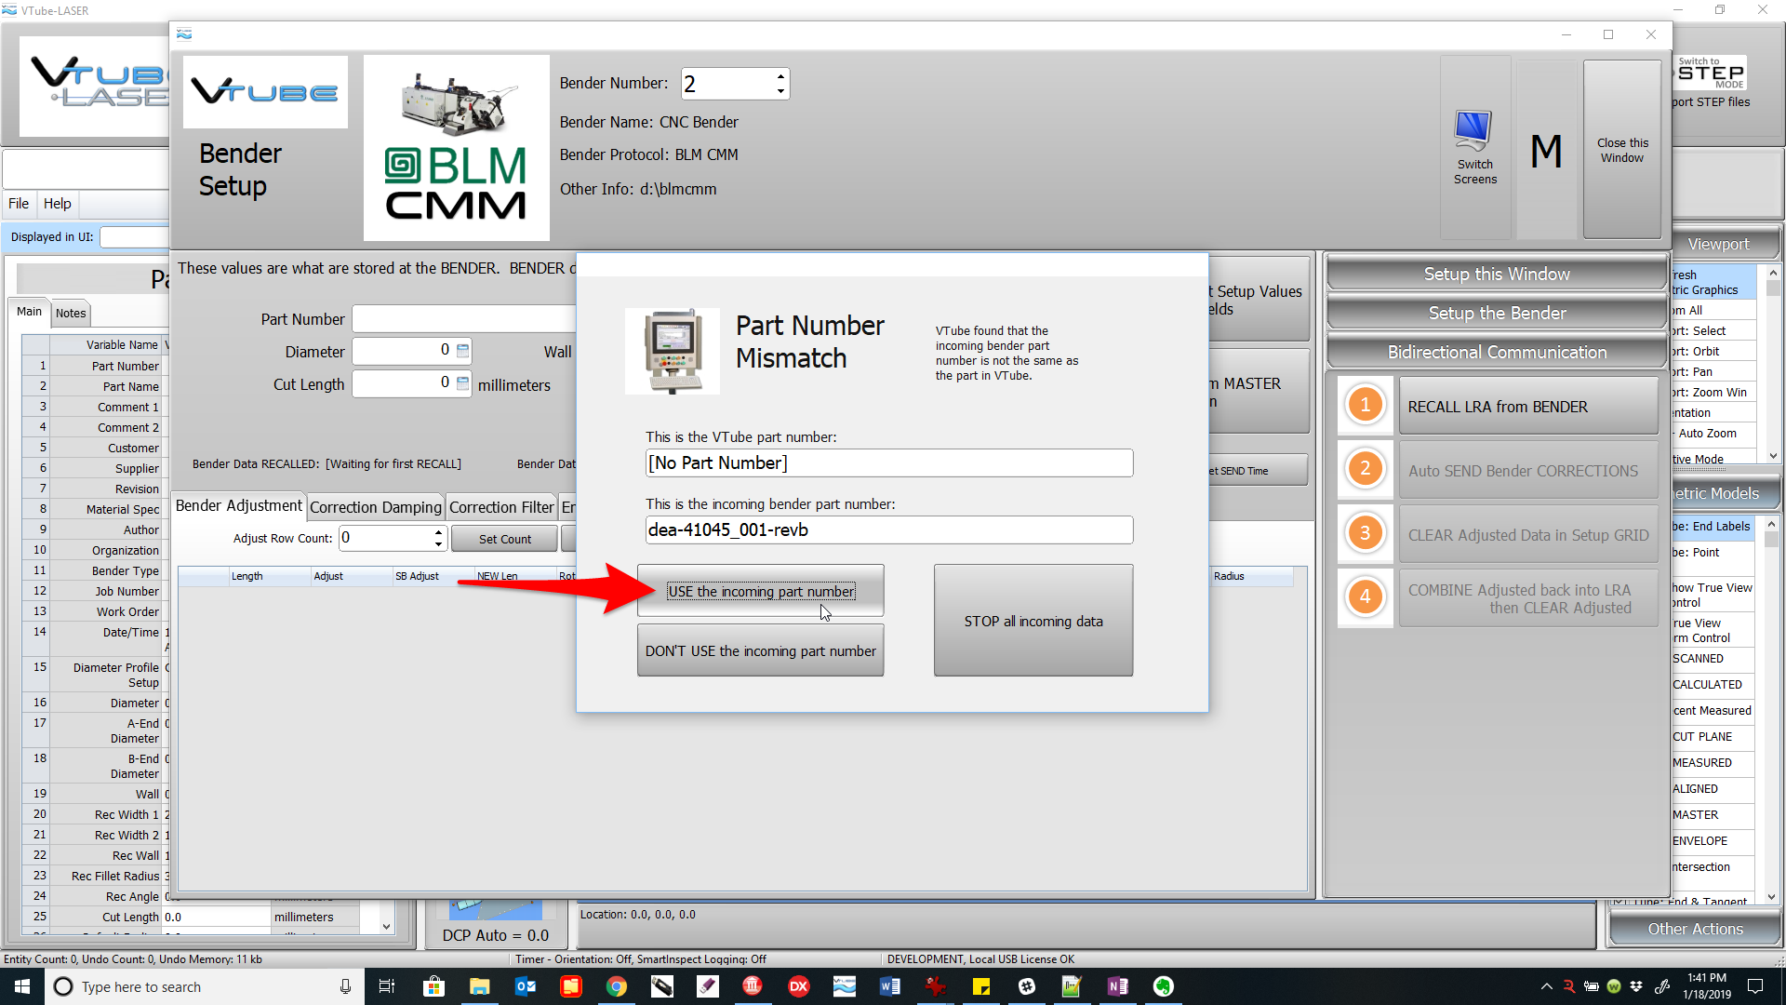This screenshot has width=1786, height=1005.
Task: Click the orange step 2 circle icon
Action: tap(1365, 469)
